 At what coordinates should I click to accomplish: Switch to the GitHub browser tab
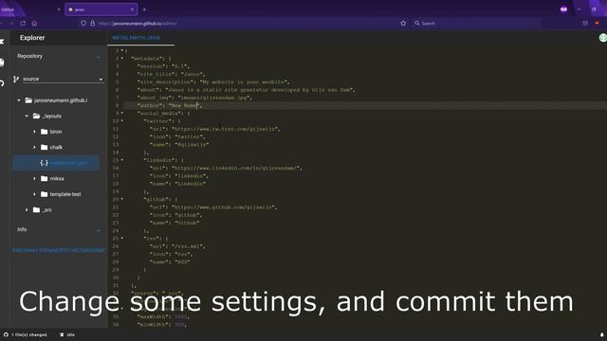tap(29, 9)
